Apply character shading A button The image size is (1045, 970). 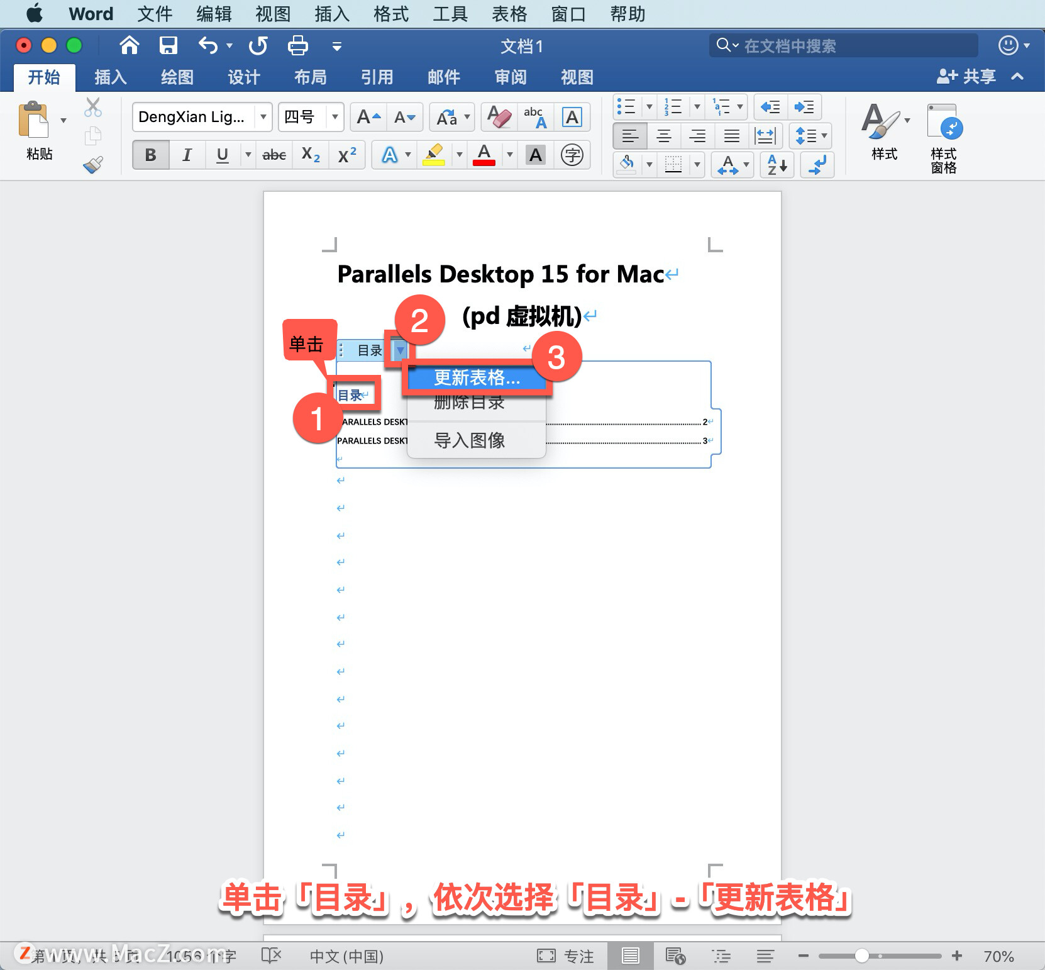(x=536, y=155)
